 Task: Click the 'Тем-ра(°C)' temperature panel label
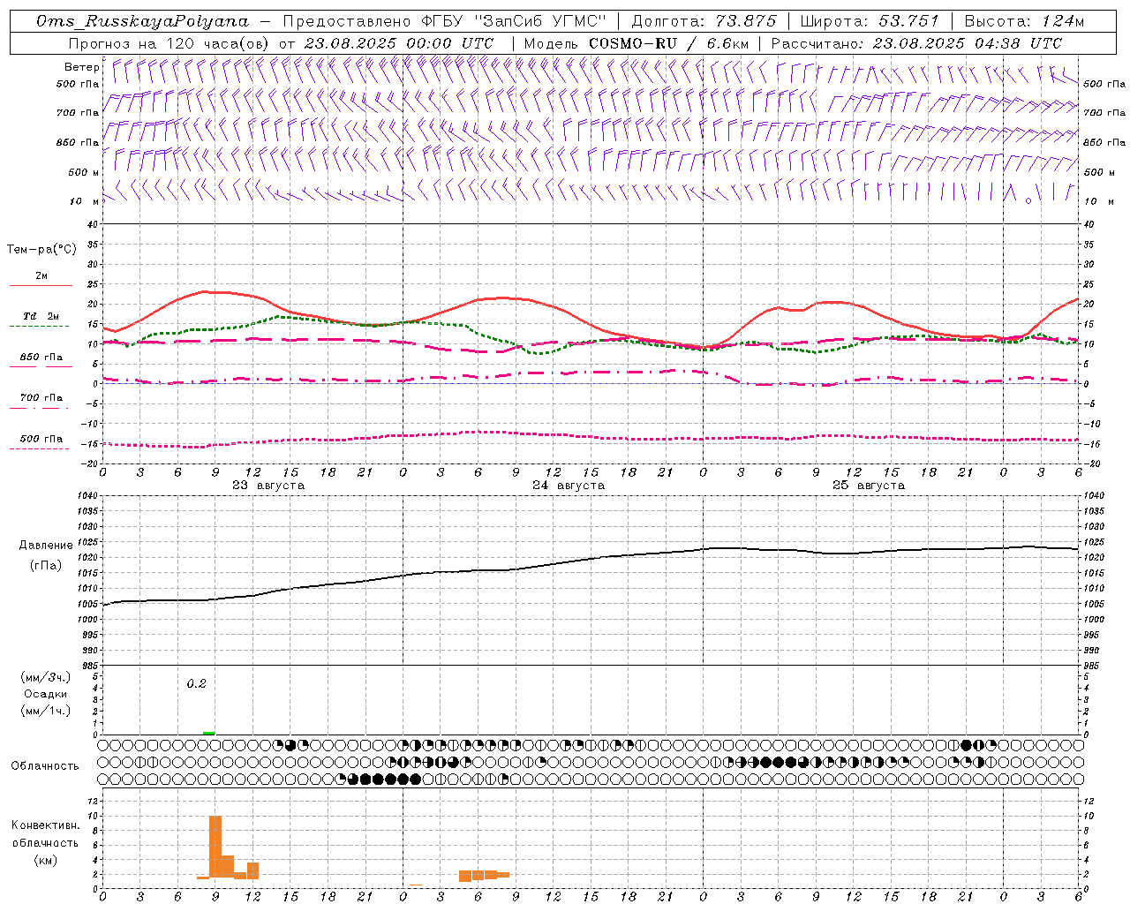[x=42, y=250]
